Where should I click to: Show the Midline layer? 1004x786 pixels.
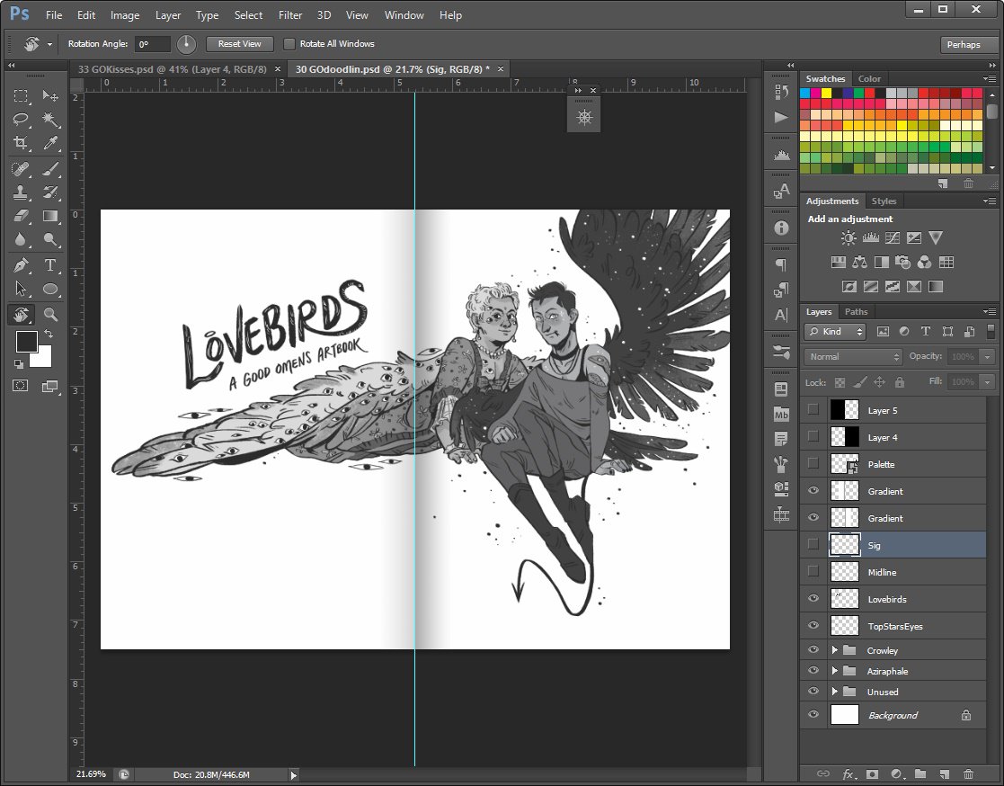tap(813, 571)
